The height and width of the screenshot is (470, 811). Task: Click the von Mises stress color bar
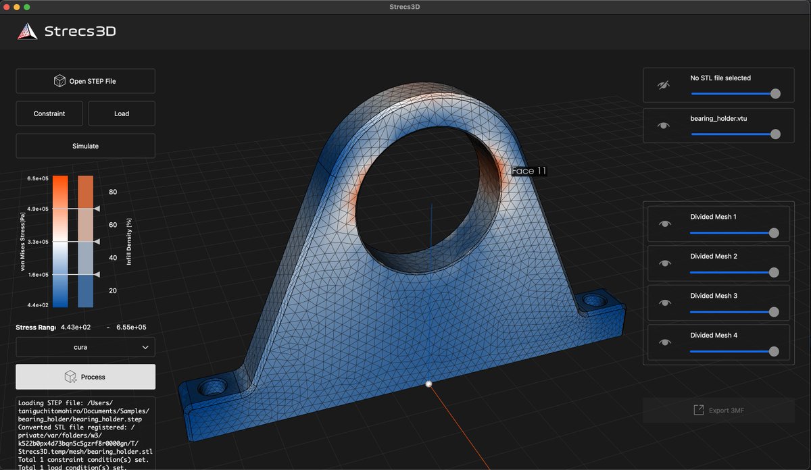(60, 241)
